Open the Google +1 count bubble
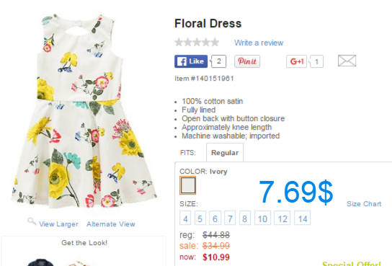Screen dimensions: 392x266 pos(316,61)
